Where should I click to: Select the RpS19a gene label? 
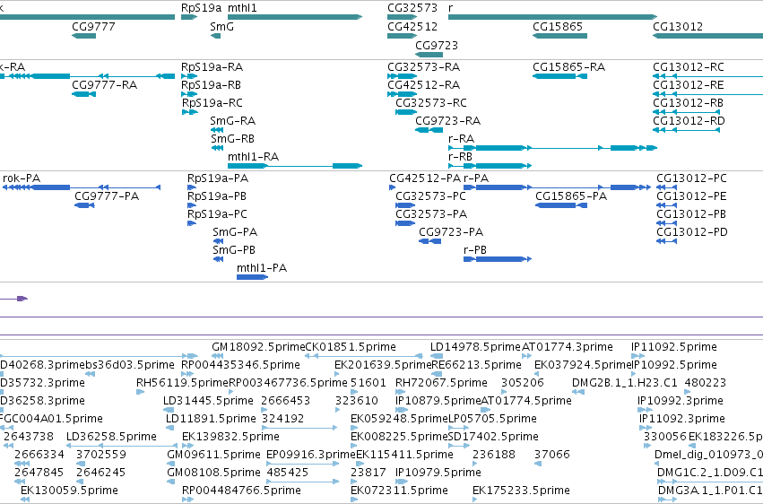(x=201, y=8)
